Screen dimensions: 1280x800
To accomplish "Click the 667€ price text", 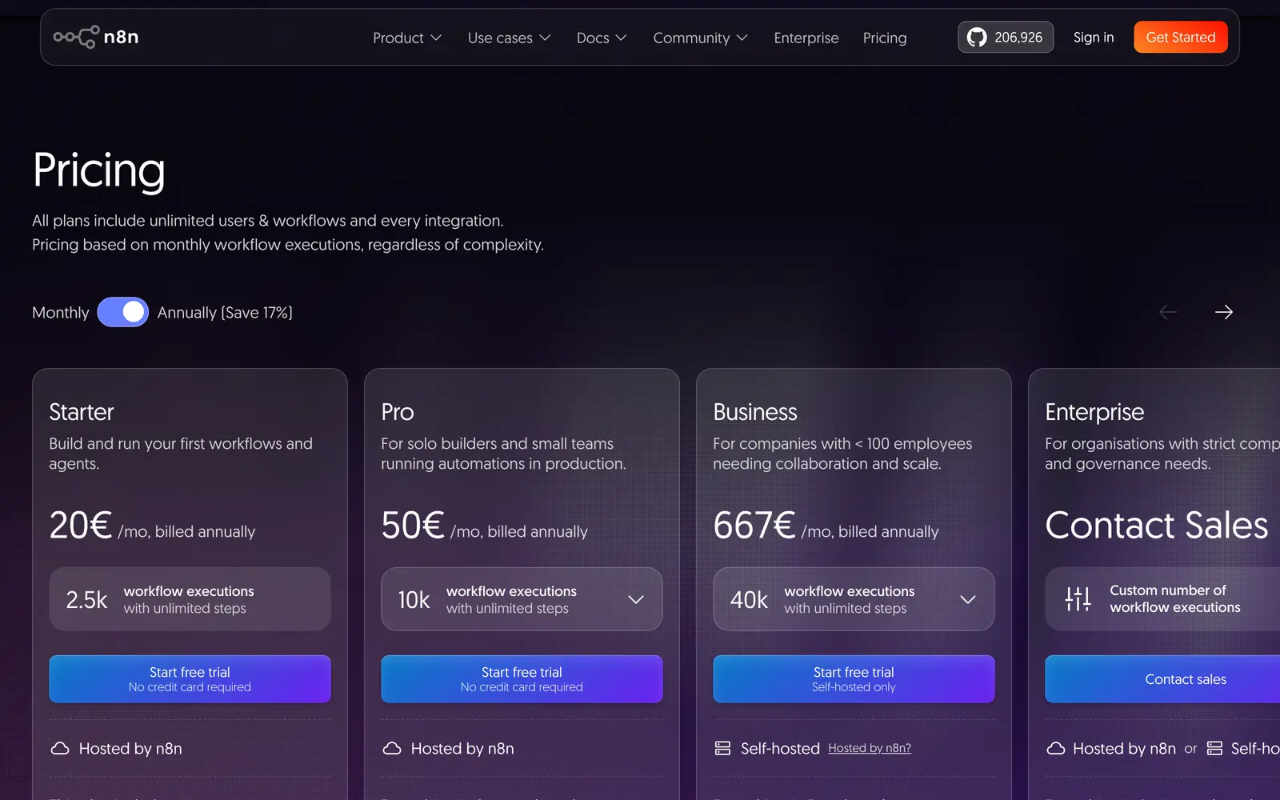I will coord(754,526).
